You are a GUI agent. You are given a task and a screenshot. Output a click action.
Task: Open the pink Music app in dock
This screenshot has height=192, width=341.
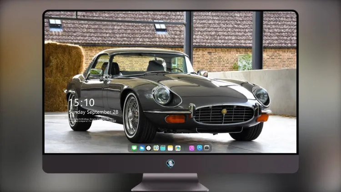click(191, 148)
